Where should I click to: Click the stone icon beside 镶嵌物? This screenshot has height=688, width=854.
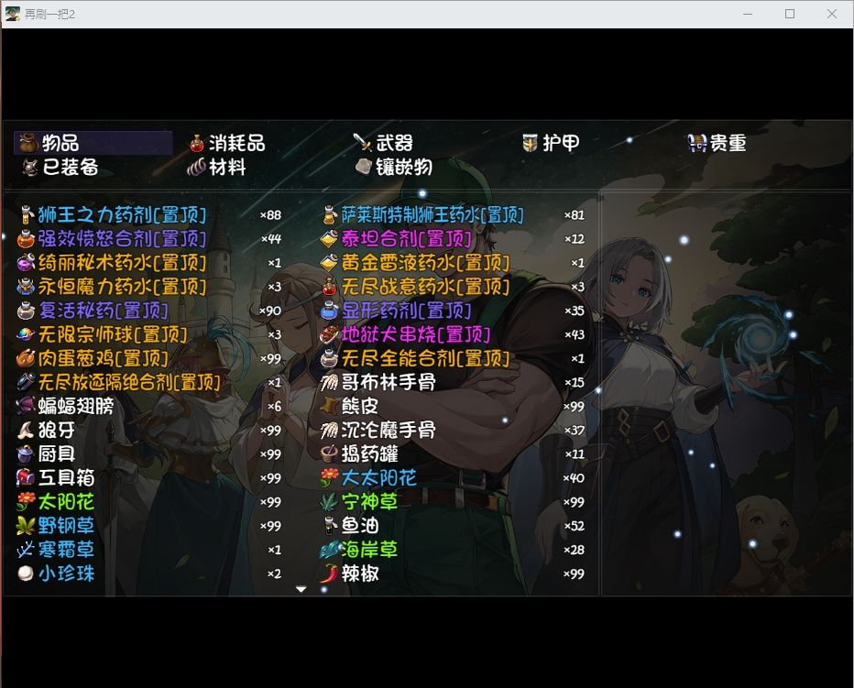pyautogui.click(x=363, y=167)
